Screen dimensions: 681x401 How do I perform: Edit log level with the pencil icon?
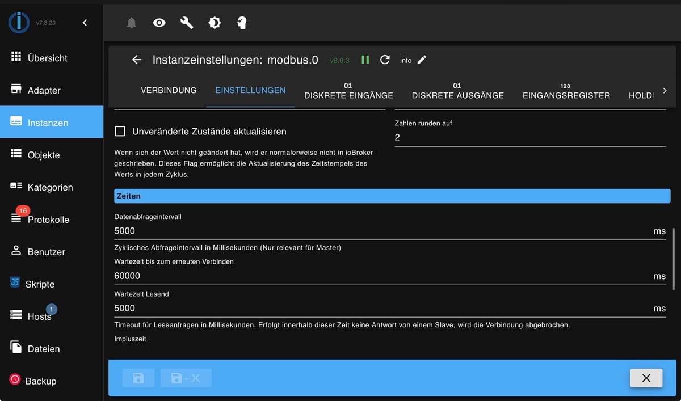click(422, 60)
